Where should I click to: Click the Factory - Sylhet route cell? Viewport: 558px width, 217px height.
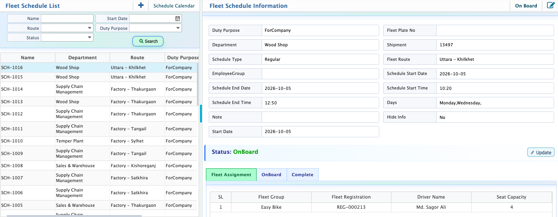(x=138, y=141)
